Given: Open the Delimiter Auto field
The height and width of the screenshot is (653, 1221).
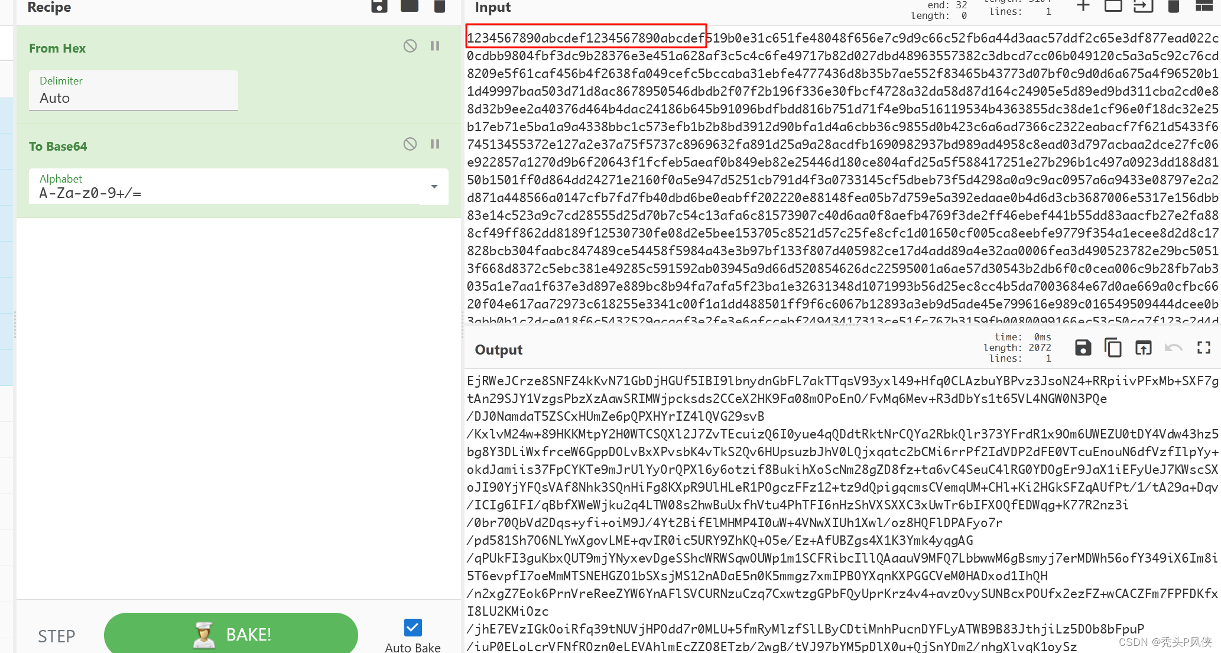Looking at the screenshot, I should pyautogui.click(x=134, y=90).
